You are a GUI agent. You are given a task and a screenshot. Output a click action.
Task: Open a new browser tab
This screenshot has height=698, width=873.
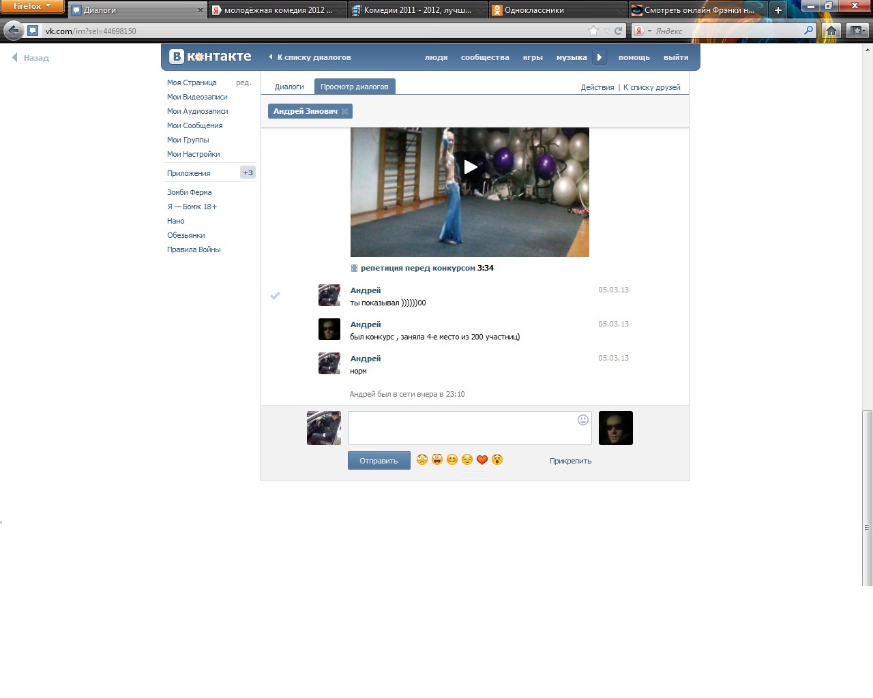(x=778, y=10)
